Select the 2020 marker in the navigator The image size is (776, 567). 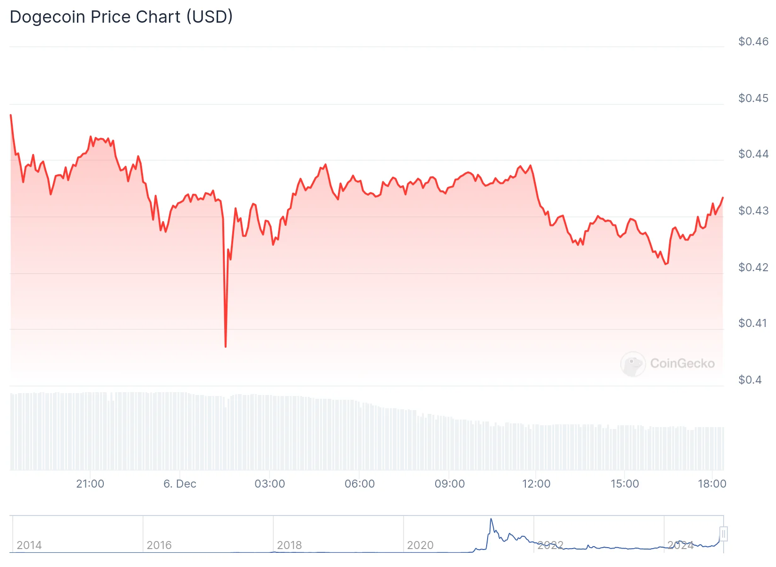[420, 545]
